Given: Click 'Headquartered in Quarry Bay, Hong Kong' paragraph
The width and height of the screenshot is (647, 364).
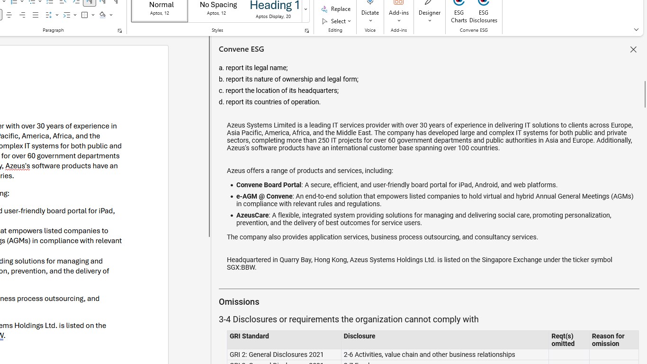Looking at the screenshot, I should (x=420, y=264).
